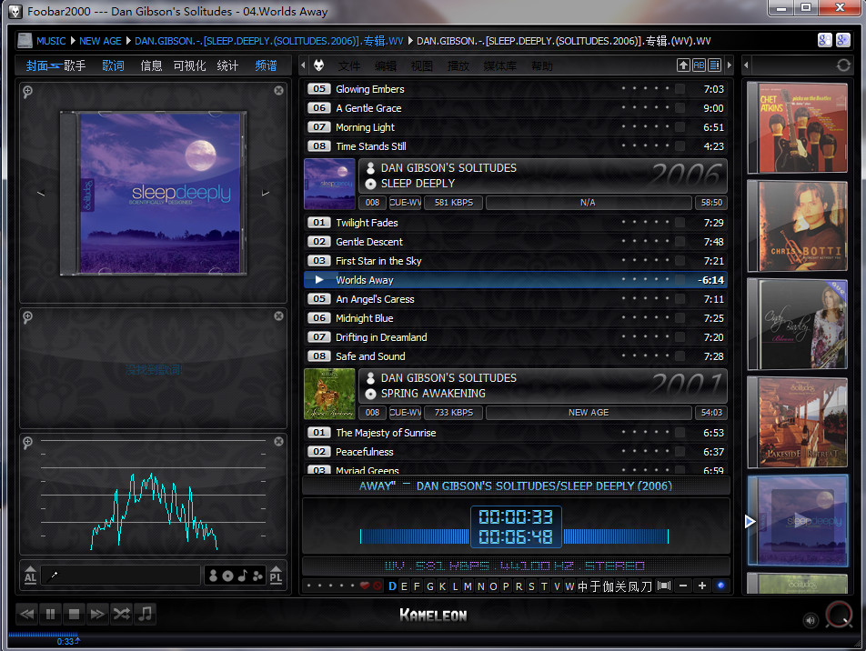Click the minus button in alphabet bar

click(683, 586)
